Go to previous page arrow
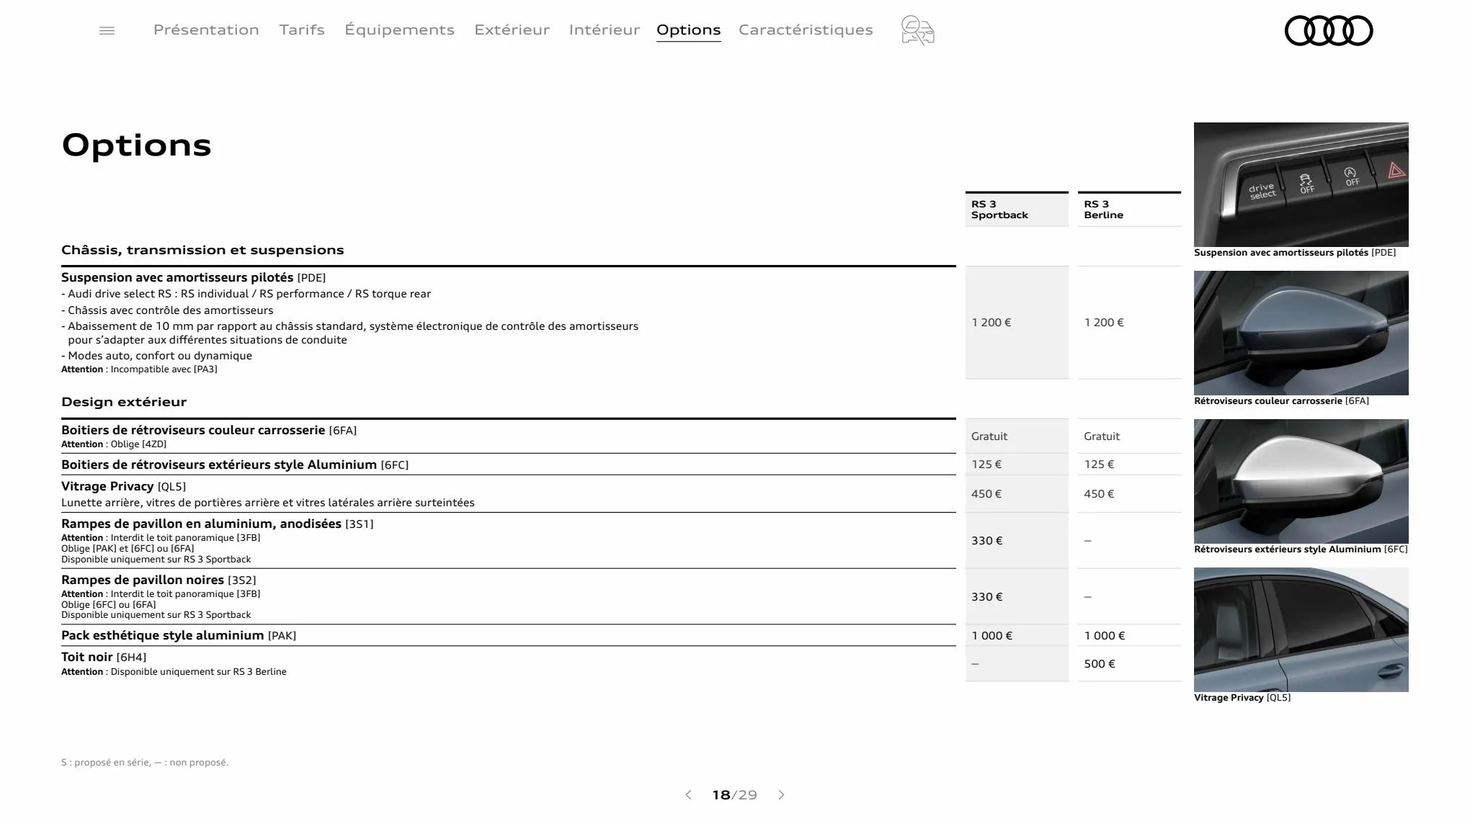1470x826 pixels. point(688,795)
